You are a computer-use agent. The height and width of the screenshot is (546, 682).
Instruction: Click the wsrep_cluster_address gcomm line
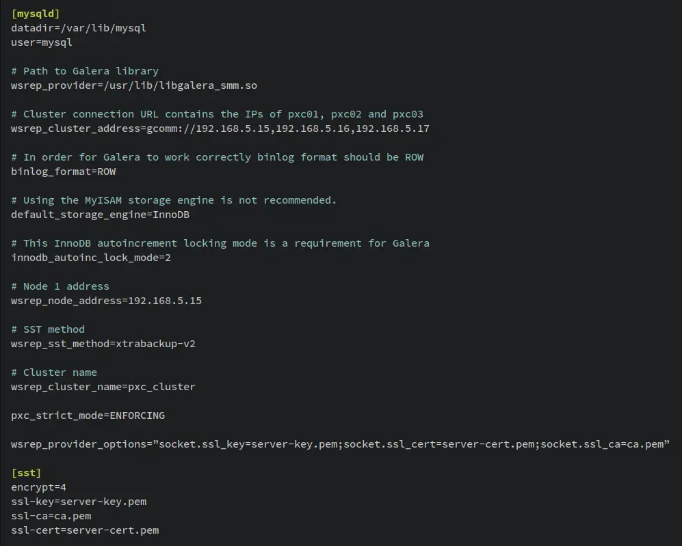(220, 128)
